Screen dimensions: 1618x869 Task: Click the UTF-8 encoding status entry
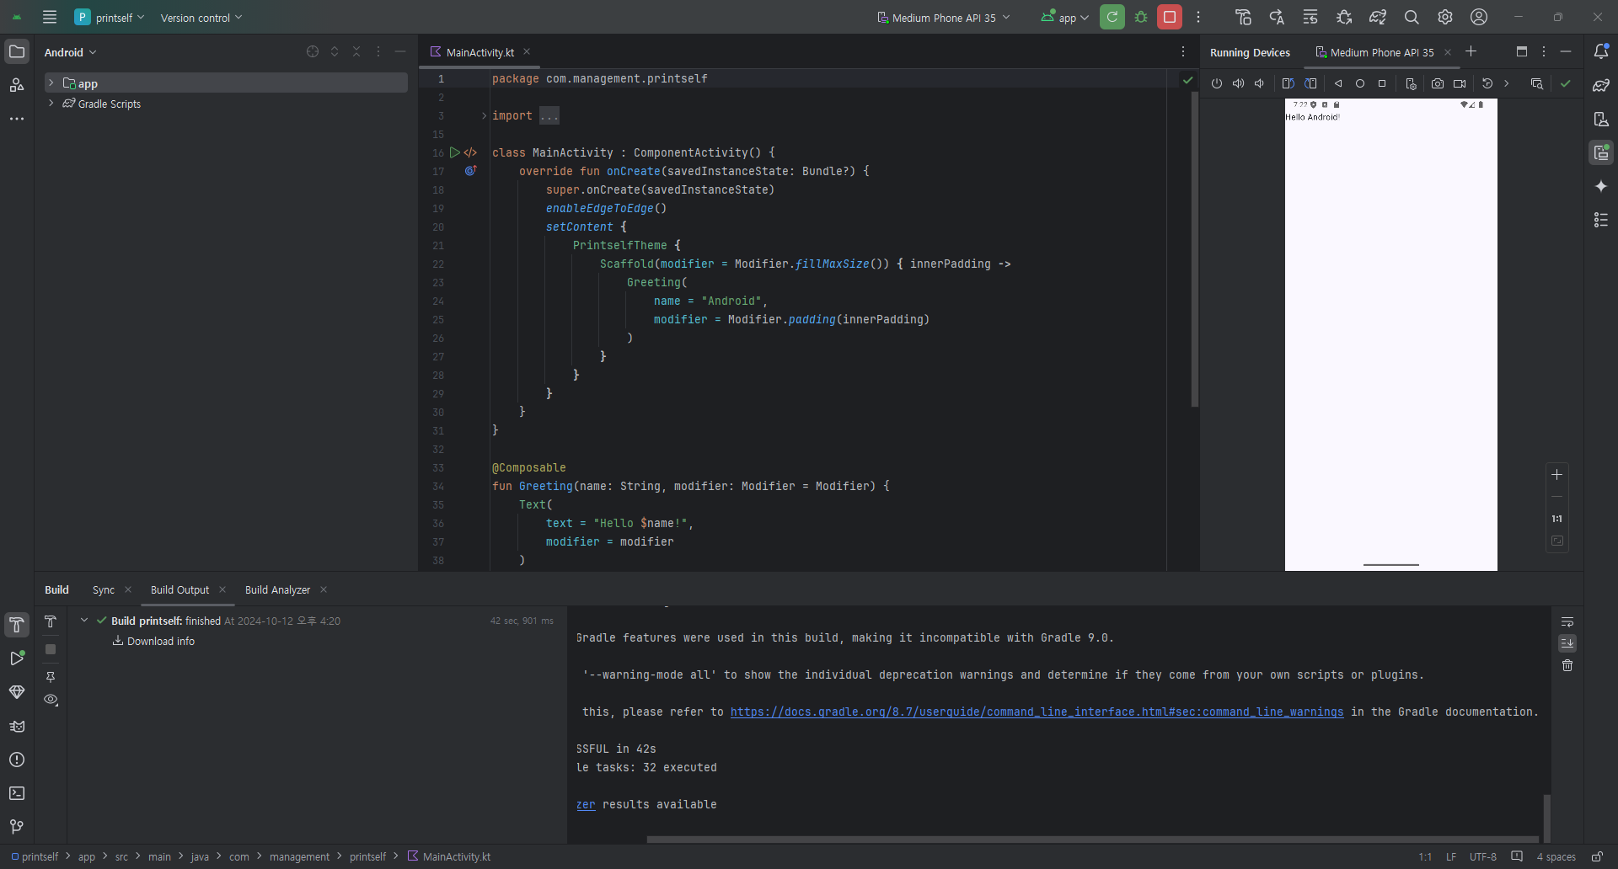point(1483,856)
